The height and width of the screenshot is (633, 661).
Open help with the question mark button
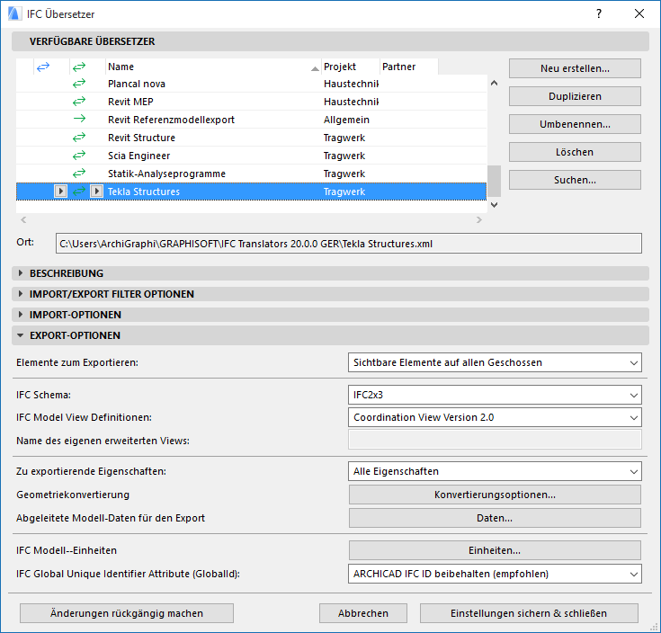pos(599,13)
